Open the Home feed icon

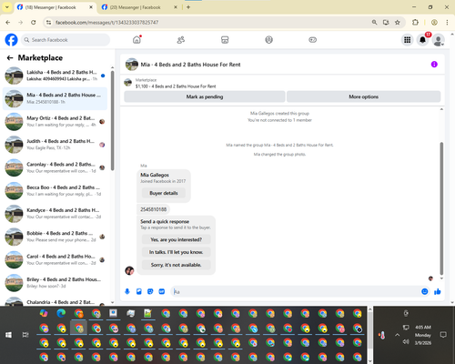click(136, 40)
